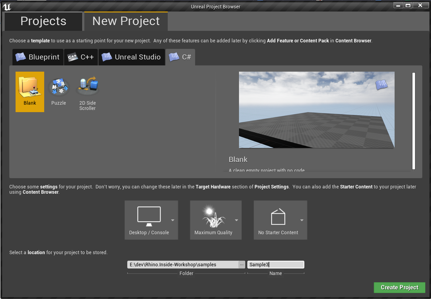Viewport: 431px width, 299px height.
Task: Select the Blank template folder icon
Action: pyautogui.click(x=30, y=87)
